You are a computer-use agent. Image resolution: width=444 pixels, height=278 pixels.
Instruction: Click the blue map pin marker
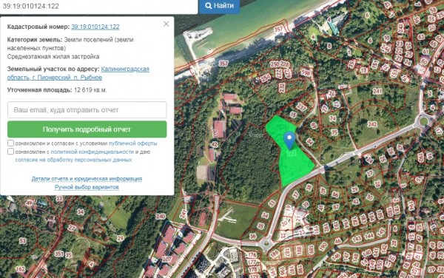point(289,140)
